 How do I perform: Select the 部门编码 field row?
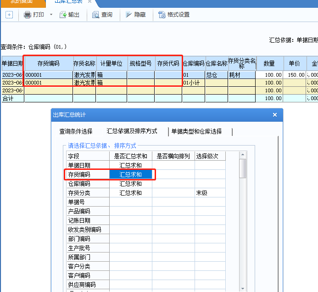(x=88, y=239)
